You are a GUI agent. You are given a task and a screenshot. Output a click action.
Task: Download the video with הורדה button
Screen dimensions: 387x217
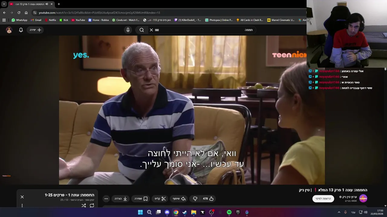point(121,199)
